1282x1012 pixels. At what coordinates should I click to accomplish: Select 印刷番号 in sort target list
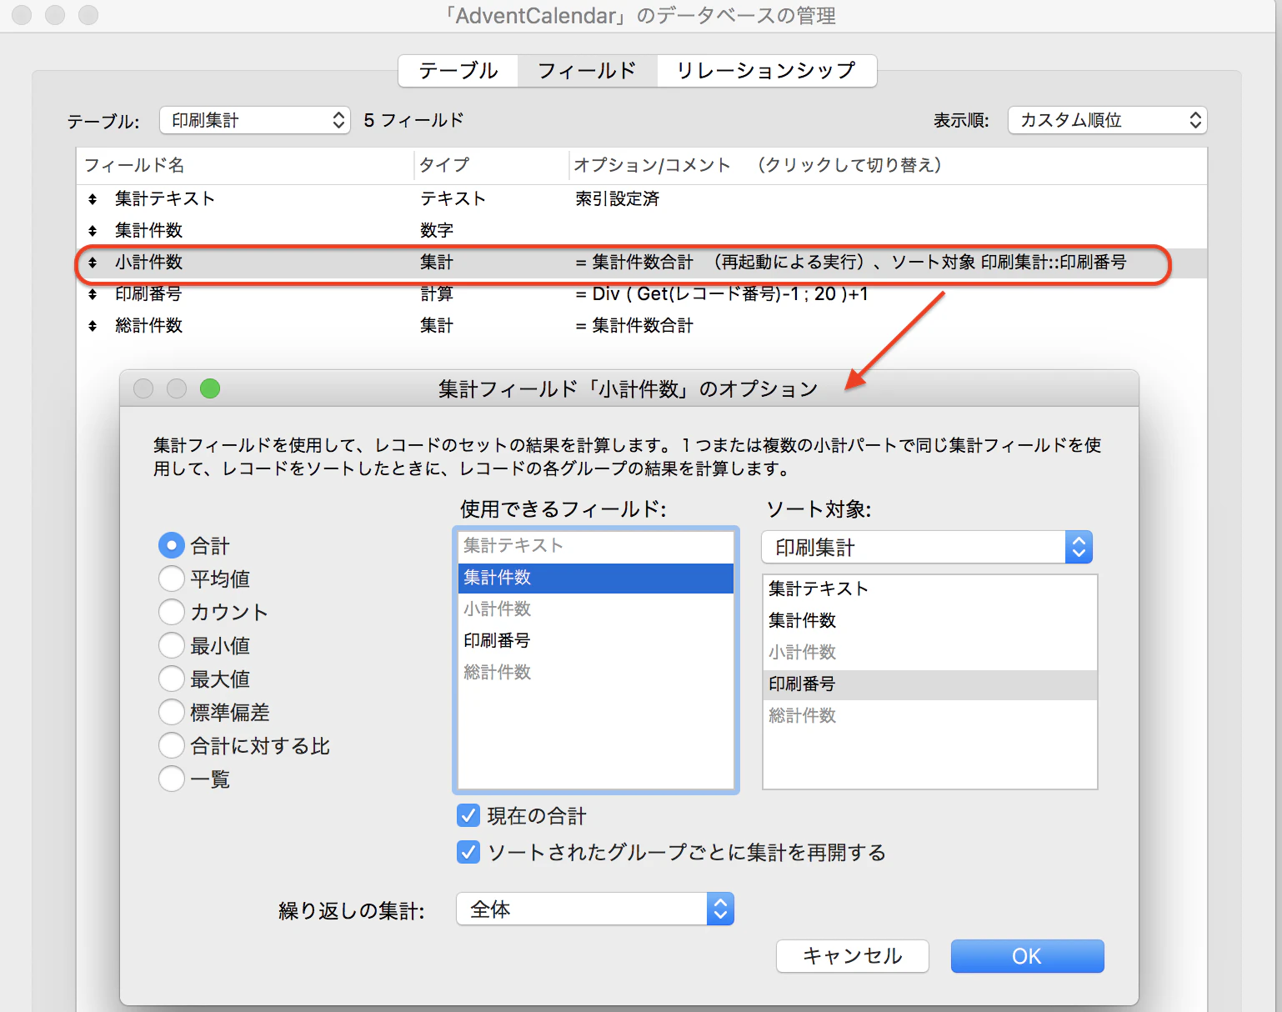[930, 684]
